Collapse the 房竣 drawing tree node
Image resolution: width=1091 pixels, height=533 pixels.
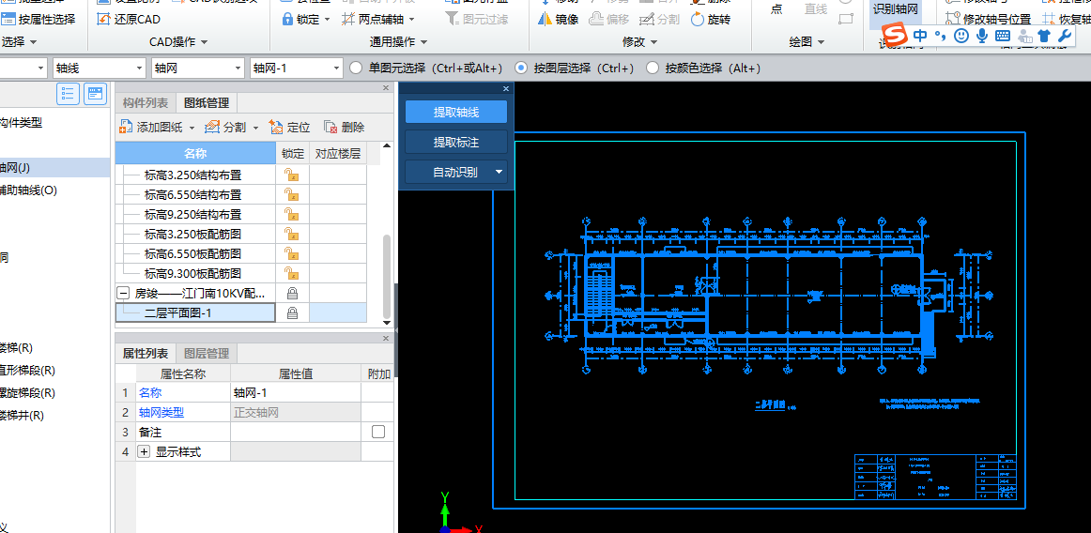[x=123, y=293]
